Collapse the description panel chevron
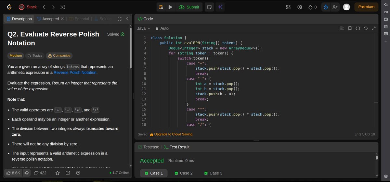 127,19
